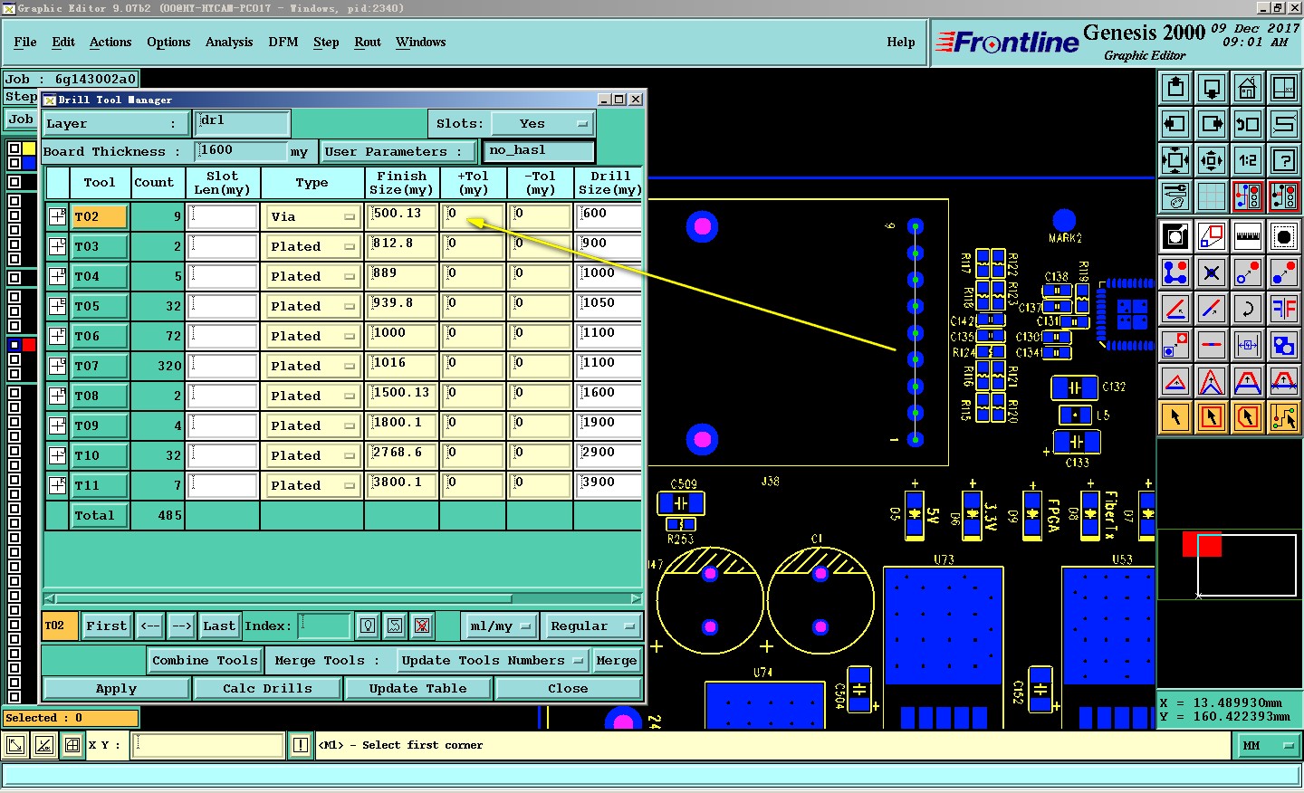Toggle the plus checkbox for tool T04
Viewport: 1304px width, 793px height.
coord(57,276)
